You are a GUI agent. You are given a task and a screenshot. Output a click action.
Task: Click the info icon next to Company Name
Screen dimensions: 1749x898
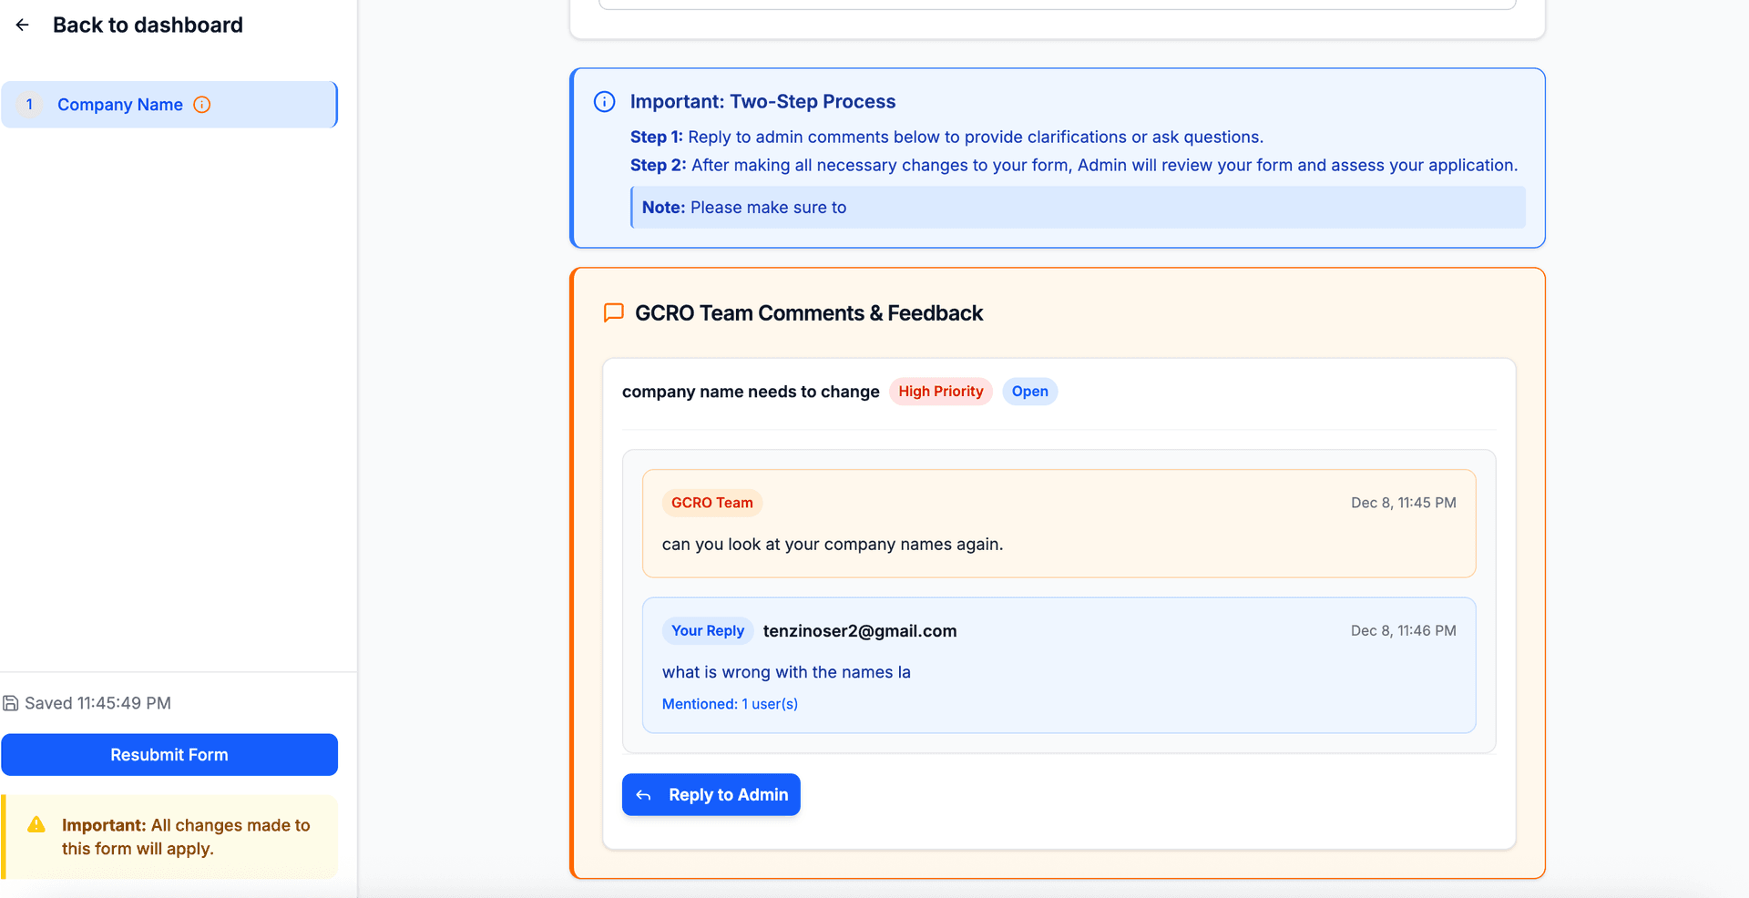[x=201, y=105]
